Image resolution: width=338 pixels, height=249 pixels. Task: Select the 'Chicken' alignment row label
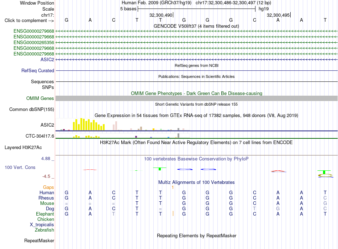click(46, 219)
